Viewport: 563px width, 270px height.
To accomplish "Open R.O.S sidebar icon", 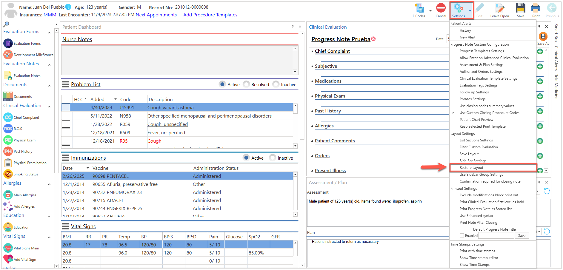I will [8, 129].
